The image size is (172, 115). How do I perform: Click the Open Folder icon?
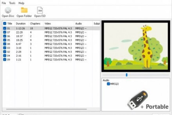coord(24,10)
